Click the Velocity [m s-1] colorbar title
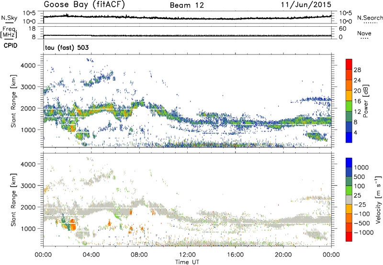The width and height of the screenshot is (383, 265). tap(378, 199)
